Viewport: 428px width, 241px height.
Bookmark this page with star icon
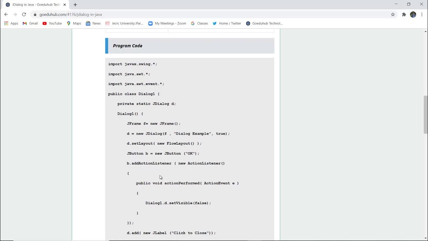[x=393, y=14]
